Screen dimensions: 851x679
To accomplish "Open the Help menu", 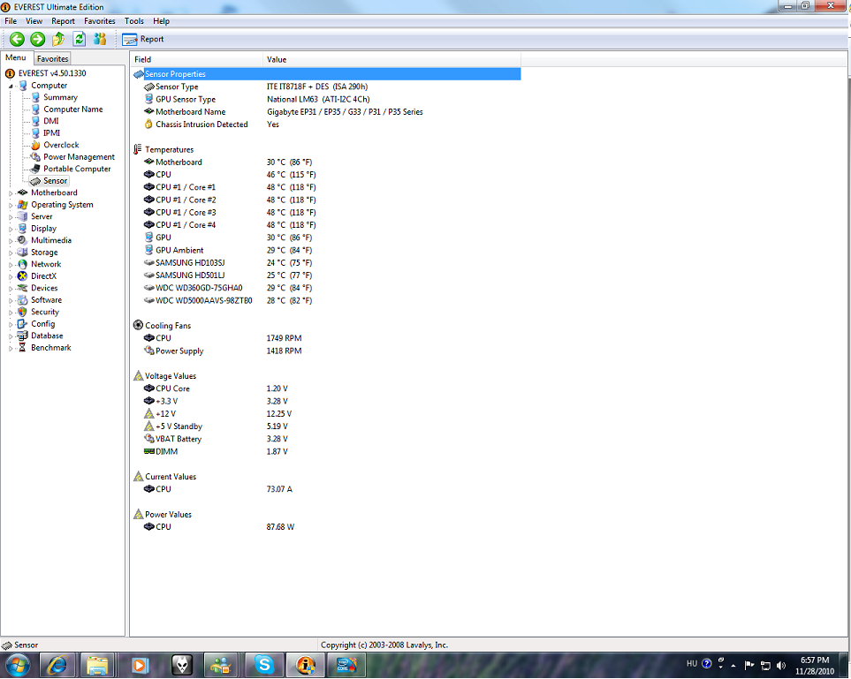I will coord(161,21).
